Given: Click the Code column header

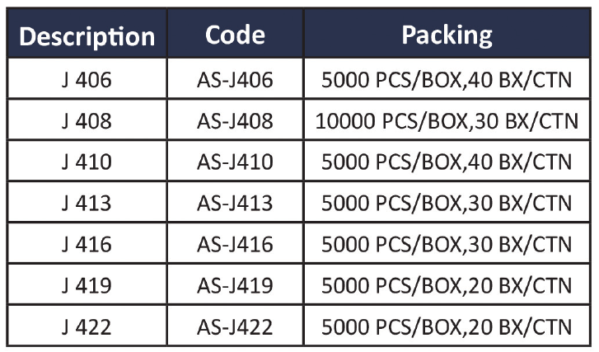Looking at the screenshot, I should pos(235,35).
